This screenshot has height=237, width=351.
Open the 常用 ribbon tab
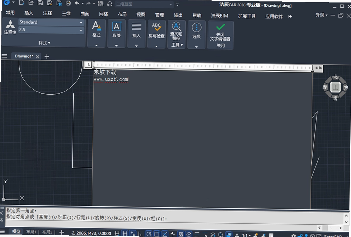(x=10, y=13)
